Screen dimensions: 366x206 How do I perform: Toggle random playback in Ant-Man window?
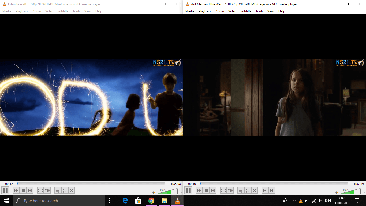tap(255, 190)
